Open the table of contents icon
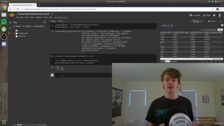The image size is (224, 126). [x=10, y=22]
